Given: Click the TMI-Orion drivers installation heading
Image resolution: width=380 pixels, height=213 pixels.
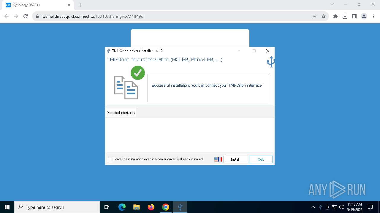Looking at the screenshot, I should 165,59.
